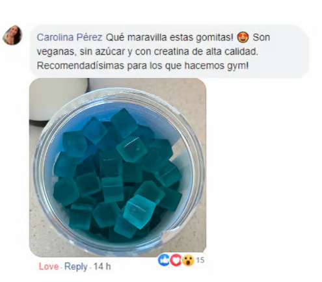Click the blue thumbs-up Like reaction icon
The image size is (322, 282).
click(164, 260)
